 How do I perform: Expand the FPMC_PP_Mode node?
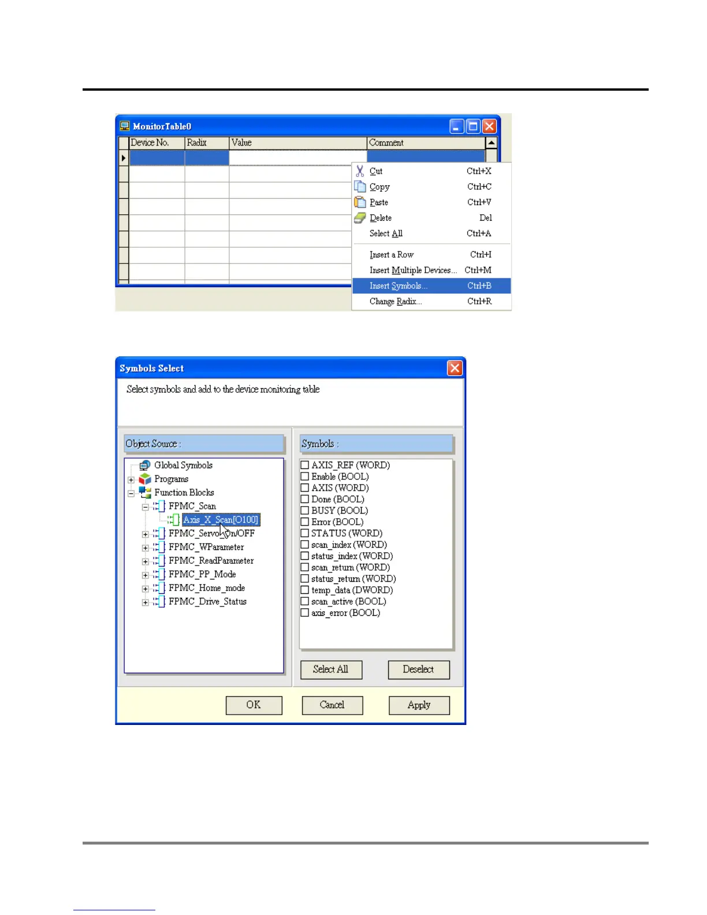(x=146, y=575)
